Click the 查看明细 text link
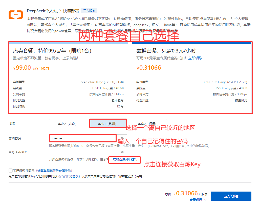Viewport: 259px width, 206px height. [196, 200]
